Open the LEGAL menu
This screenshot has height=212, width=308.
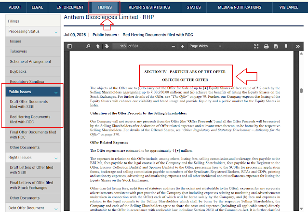point(37,7)
